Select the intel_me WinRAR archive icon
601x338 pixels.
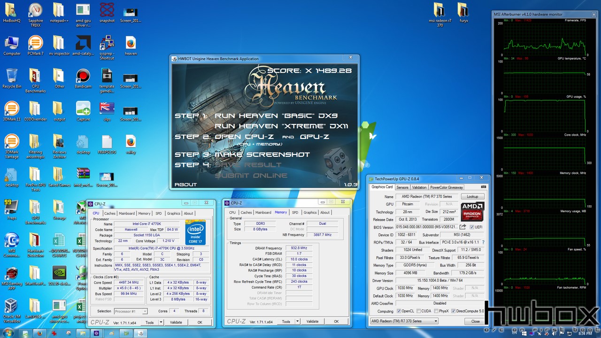click(x=83, y=177)
